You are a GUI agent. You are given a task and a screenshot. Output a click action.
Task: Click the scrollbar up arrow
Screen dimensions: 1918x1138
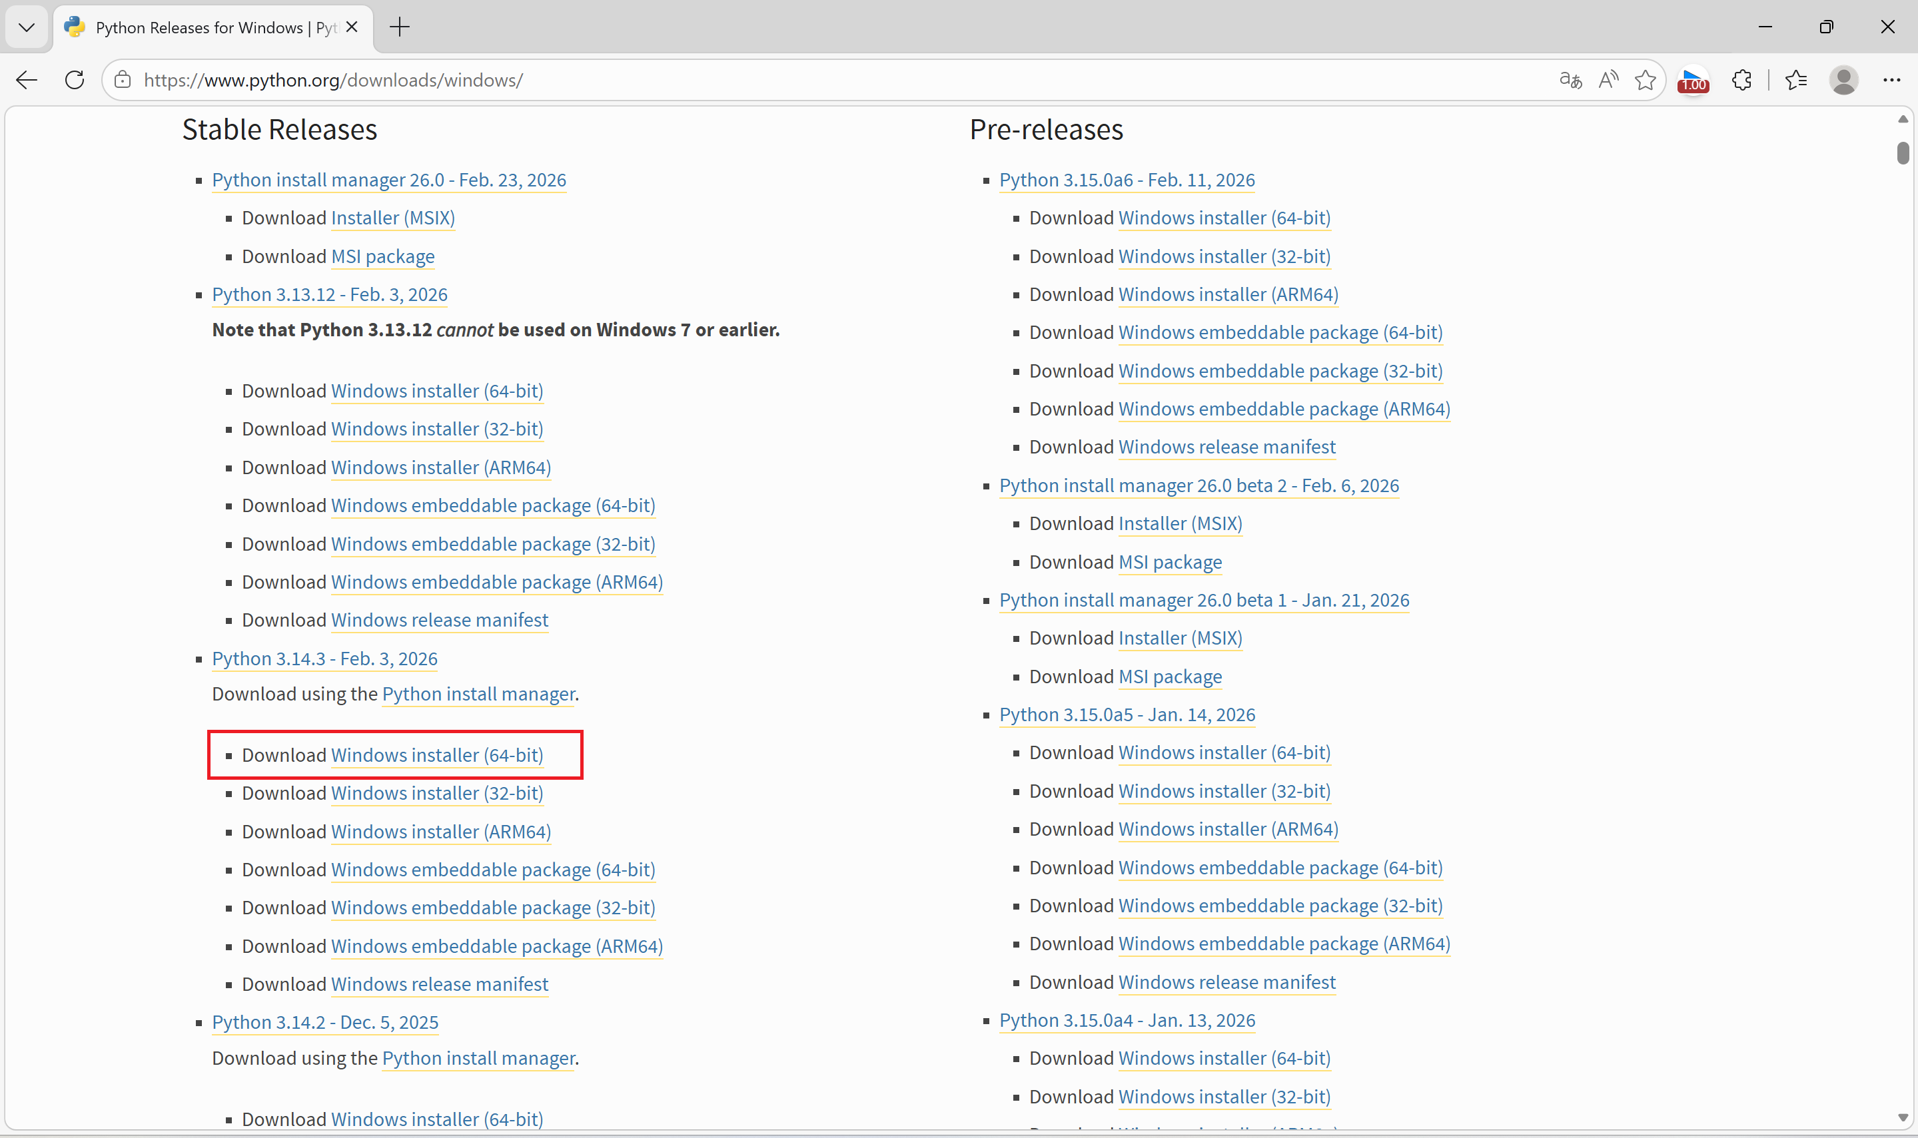[1903, 119]
